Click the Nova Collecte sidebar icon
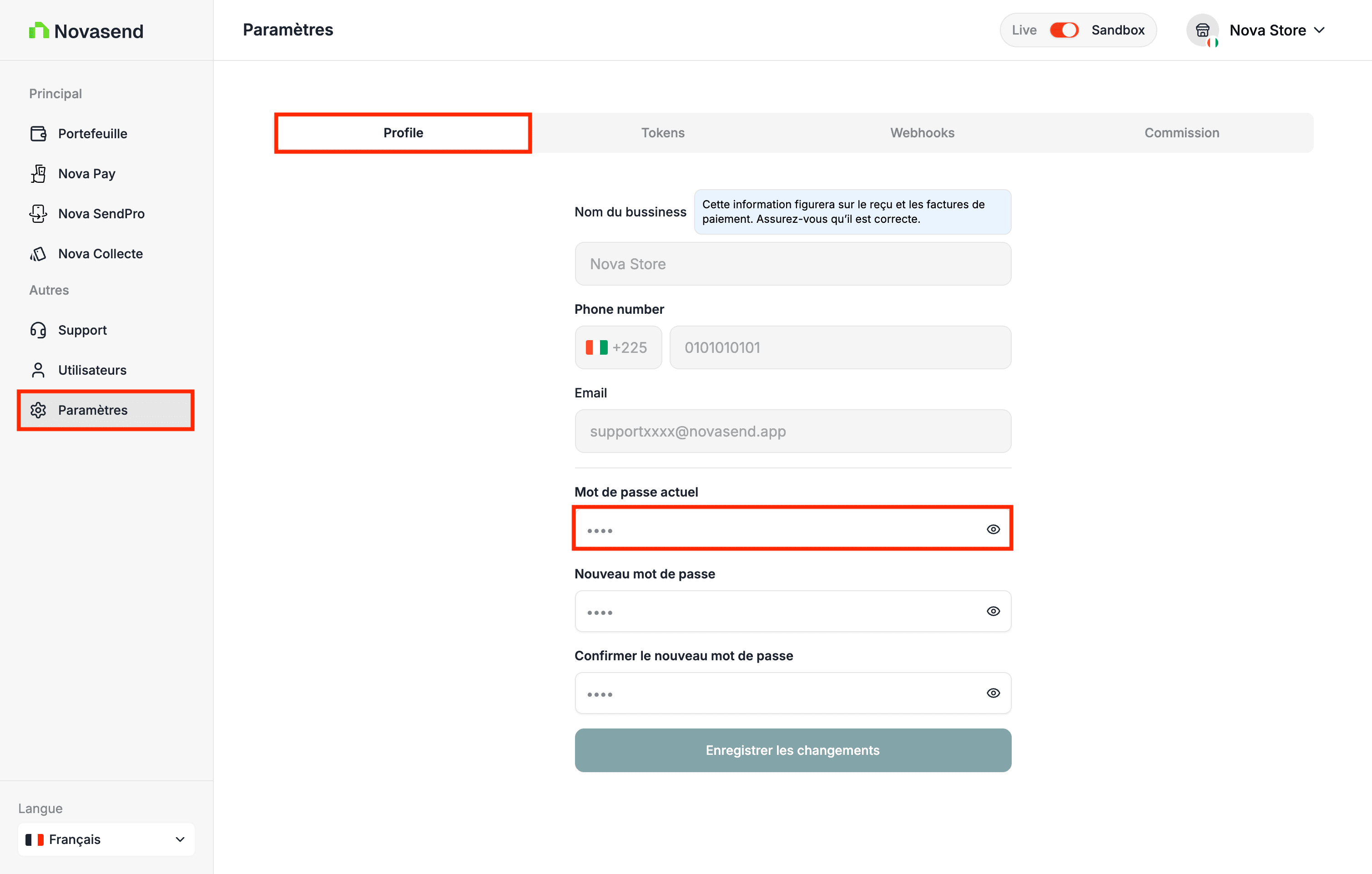This screenshot has height=874, width=1372. [x=38, y=253]
